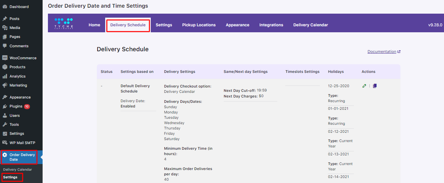Open the Delivery Schedule tab

click(x=128, y=25)
